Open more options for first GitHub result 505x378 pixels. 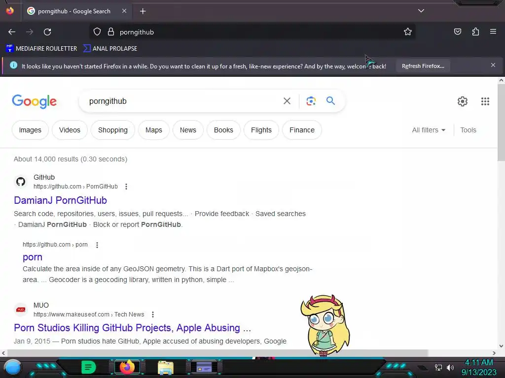(126, 187)
